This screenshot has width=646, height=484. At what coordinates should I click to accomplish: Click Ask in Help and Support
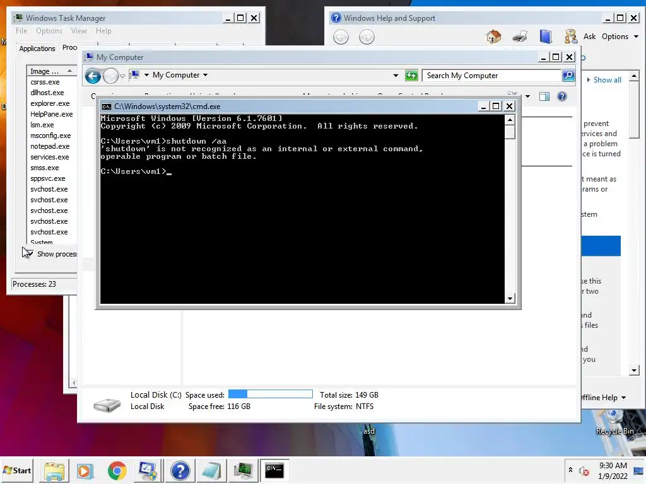[x=590, y=37]
